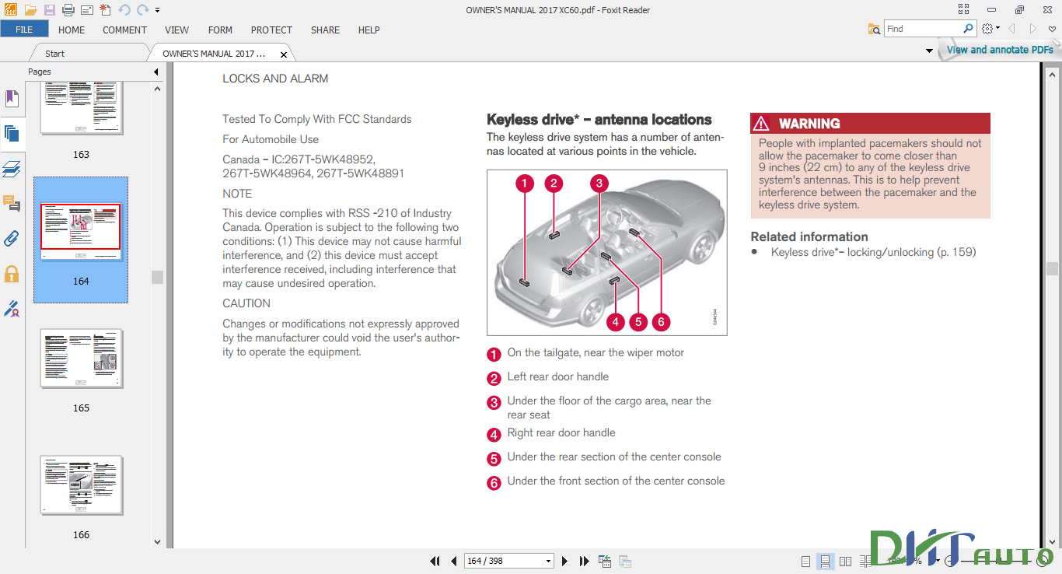This screenshot has height=574, width=1062.
Task: Open a file using the folder icon
Action: click(30, 10)
